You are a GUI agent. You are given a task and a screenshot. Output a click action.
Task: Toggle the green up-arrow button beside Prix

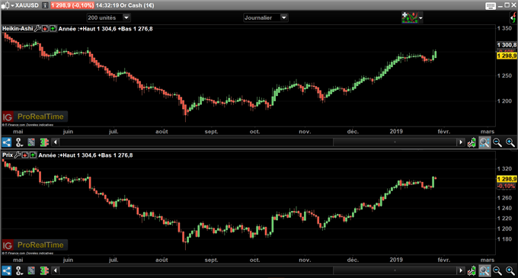pos(33,155)
